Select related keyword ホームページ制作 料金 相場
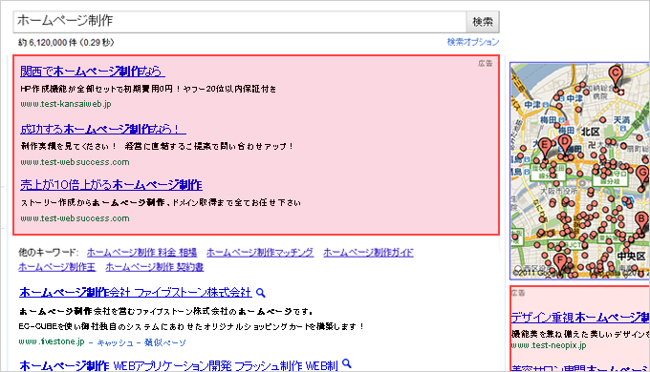The image size is (650, 372). point(141,252)
